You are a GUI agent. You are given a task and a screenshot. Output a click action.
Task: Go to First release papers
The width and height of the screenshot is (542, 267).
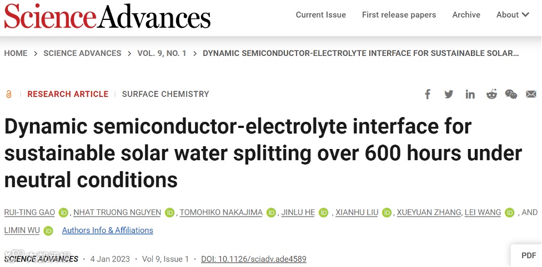399,15
